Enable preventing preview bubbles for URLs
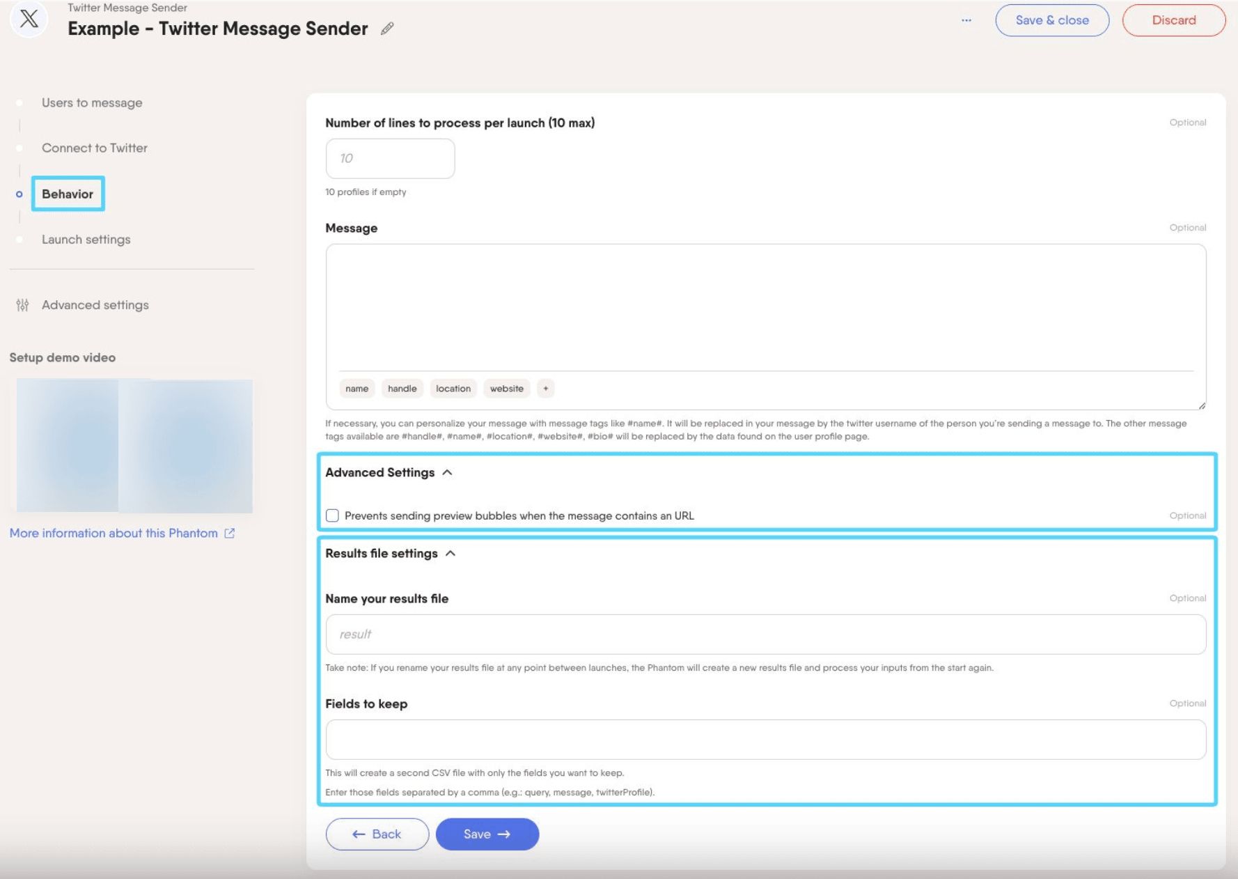 tap(332, 515)
